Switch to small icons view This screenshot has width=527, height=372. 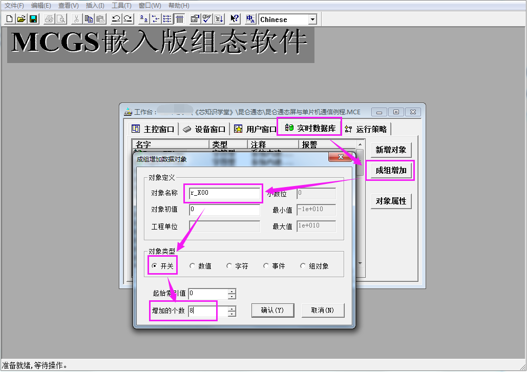point(155,19)
